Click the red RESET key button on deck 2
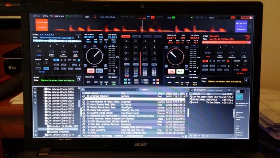280x158 pixels. [244, 70]
